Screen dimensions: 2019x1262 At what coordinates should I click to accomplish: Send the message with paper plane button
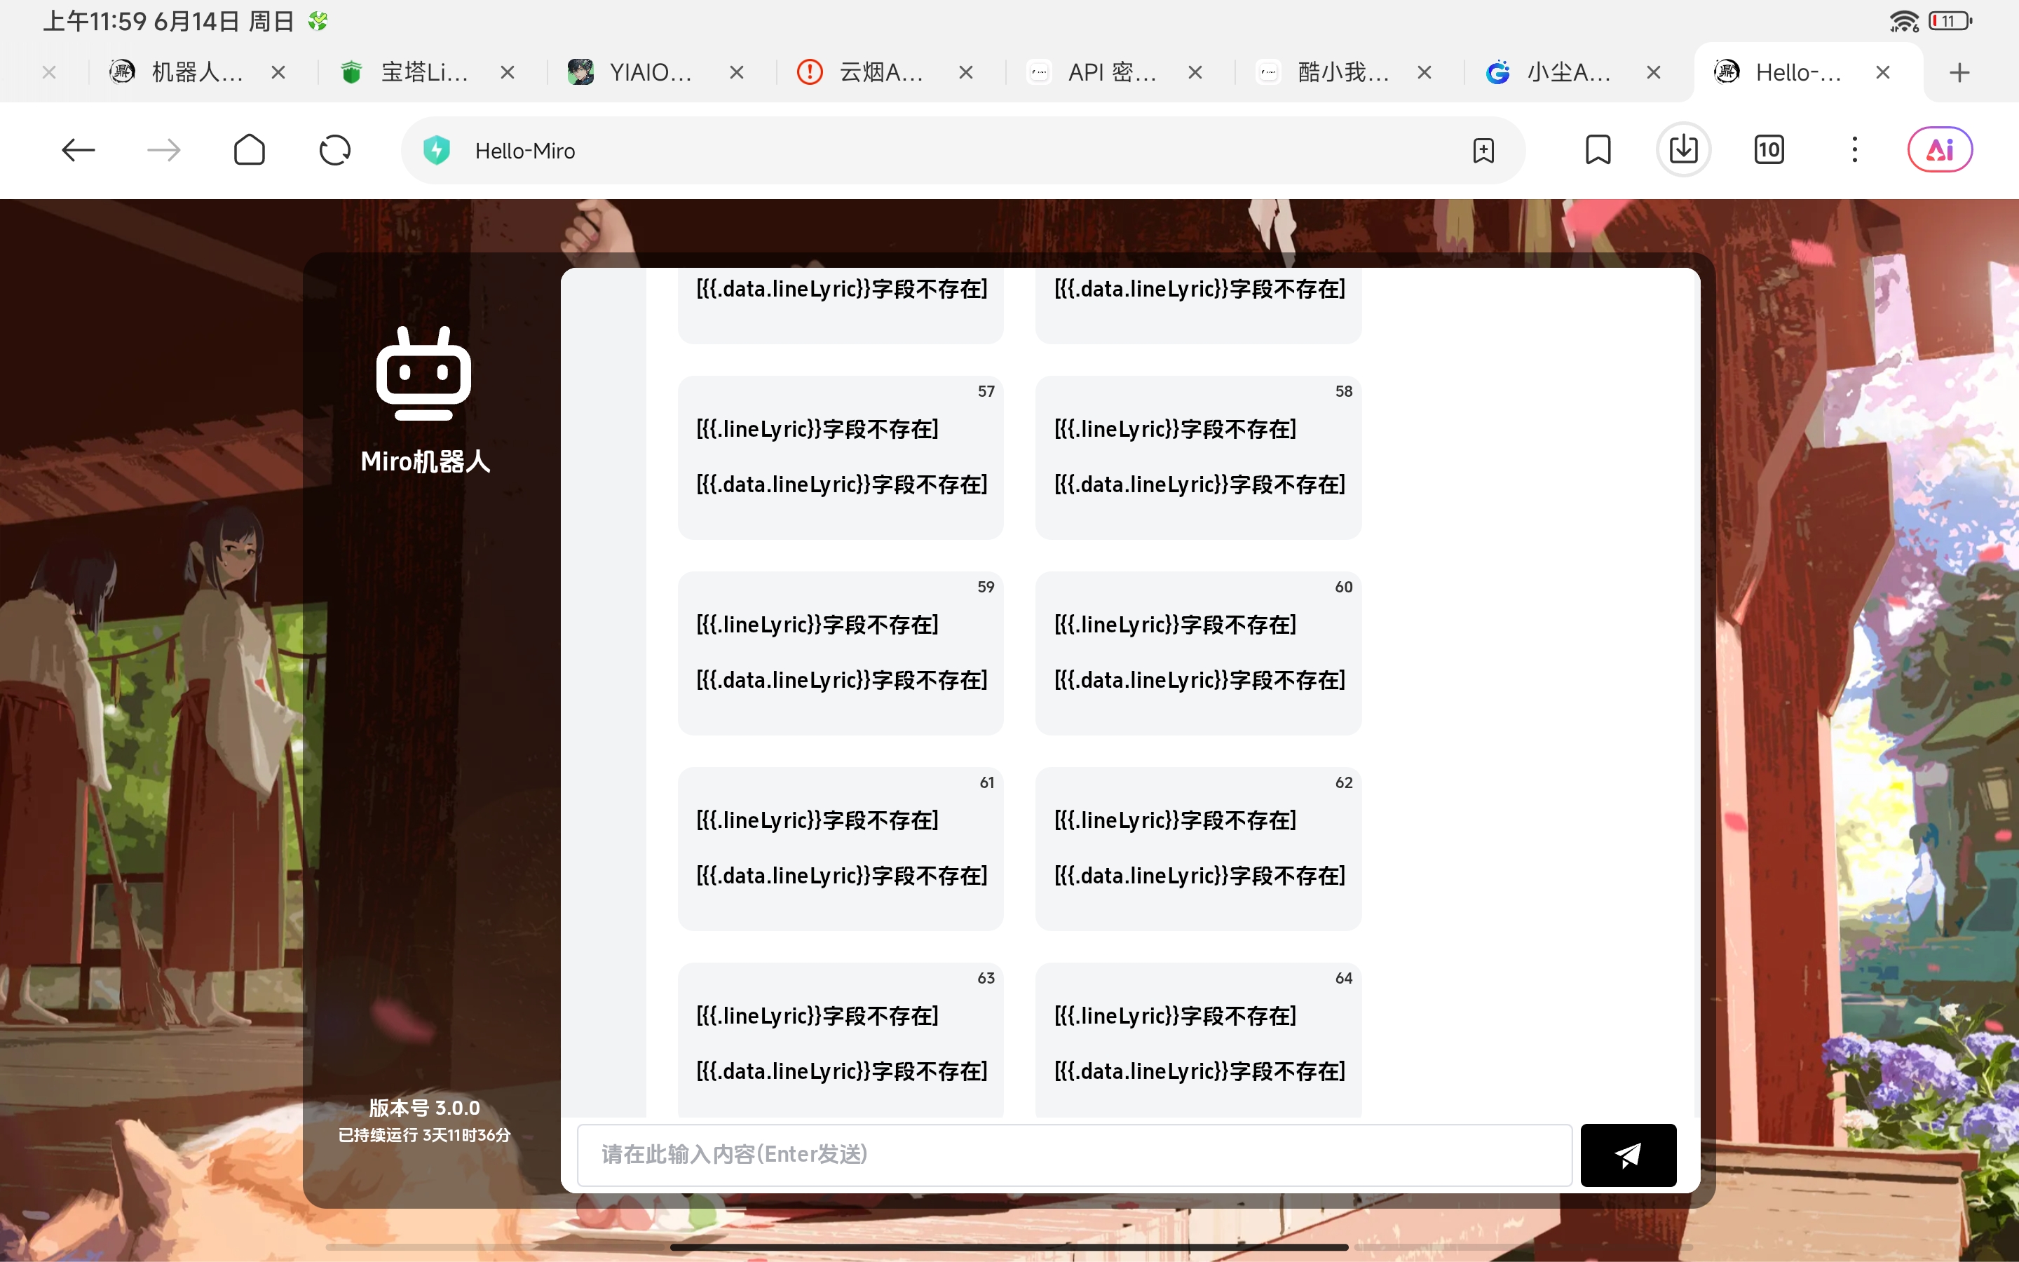pyautogui.click(x=1629, y=1155)
